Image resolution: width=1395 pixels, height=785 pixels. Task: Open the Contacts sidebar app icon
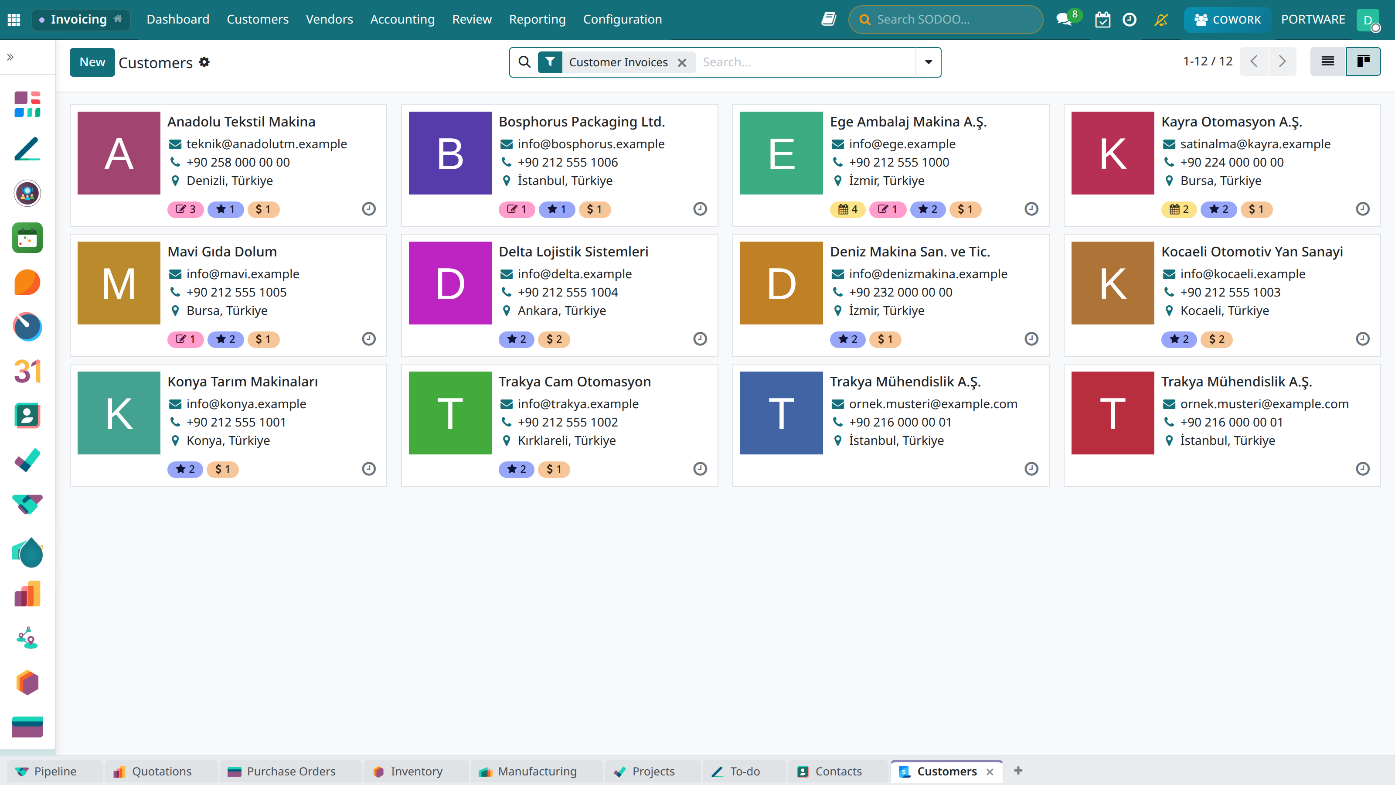point(27,416)
